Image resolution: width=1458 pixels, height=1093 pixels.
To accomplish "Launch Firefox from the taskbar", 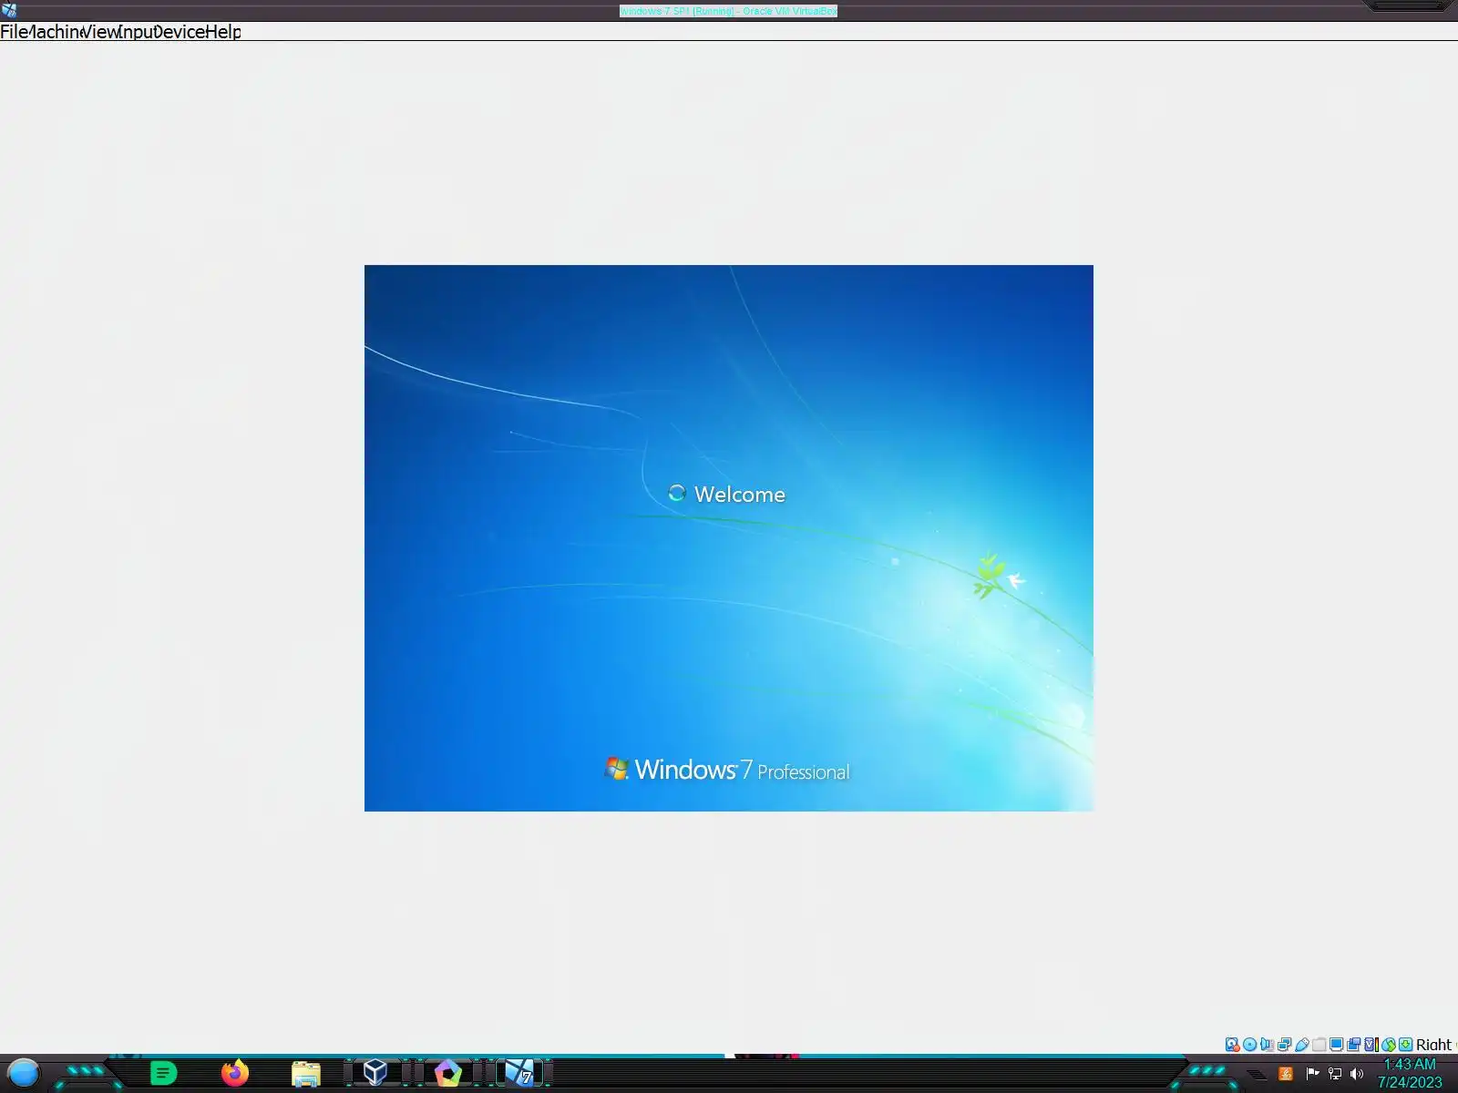I will tap(235, 1074).
